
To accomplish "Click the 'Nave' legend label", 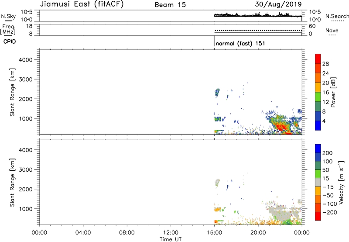I will pyautogui.click(x=332, y=31).
